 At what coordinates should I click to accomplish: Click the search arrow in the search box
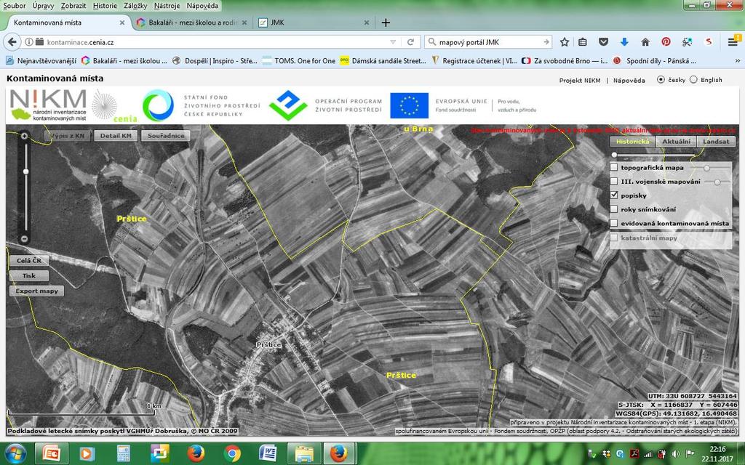[546, 42]
